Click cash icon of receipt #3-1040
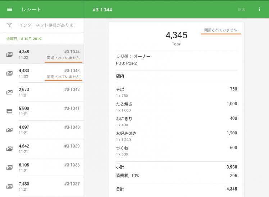The width and height of the screenshot is (269, 197). point(9,130)
